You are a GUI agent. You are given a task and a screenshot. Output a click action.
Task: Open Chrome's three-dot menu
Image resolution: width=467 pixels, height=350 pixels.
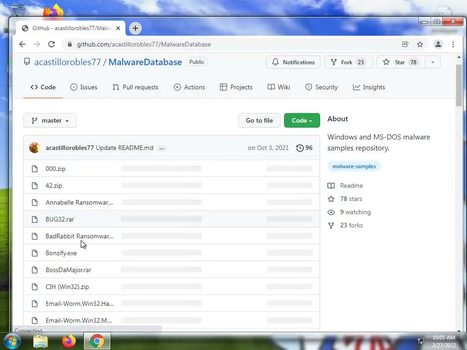pos(453,44)
